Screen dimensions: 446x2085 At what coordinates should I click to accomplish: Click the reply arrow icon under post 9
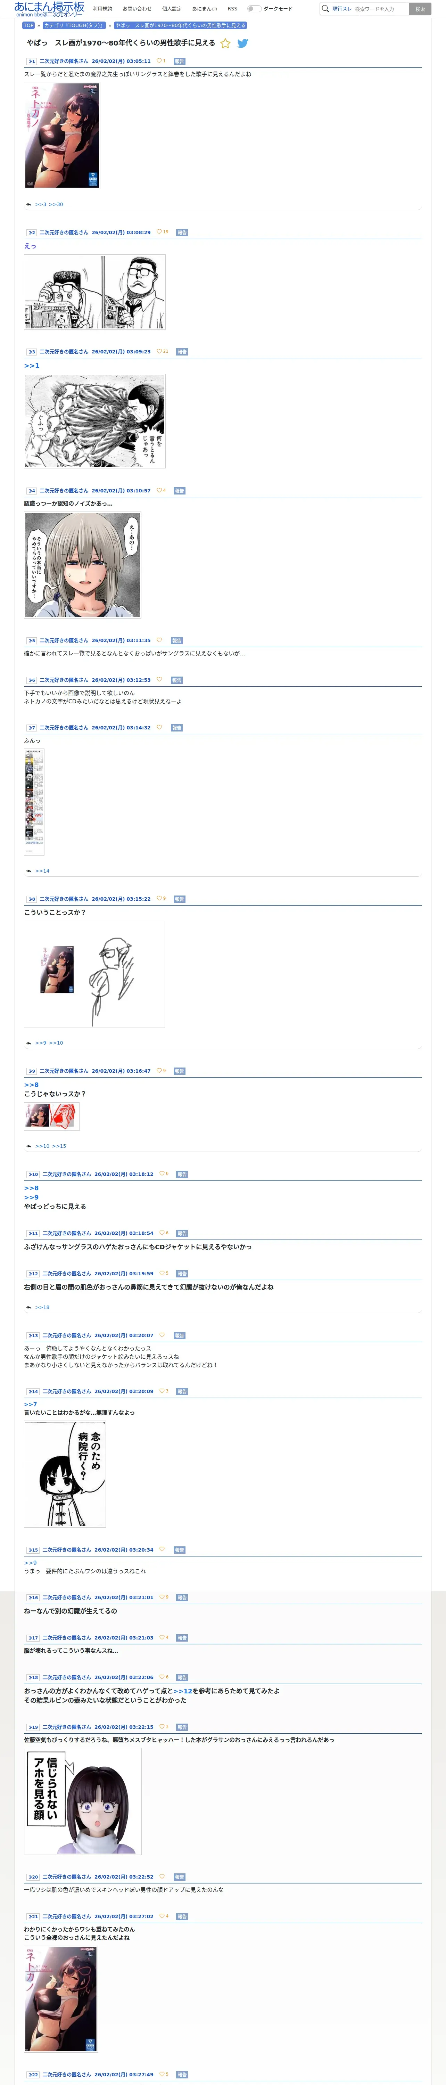click(x=29, y=1146)
